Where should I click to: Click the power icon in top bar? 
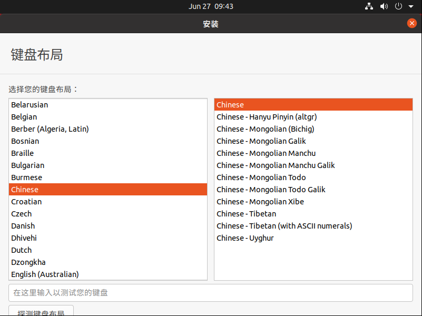(x=398, y=6)
